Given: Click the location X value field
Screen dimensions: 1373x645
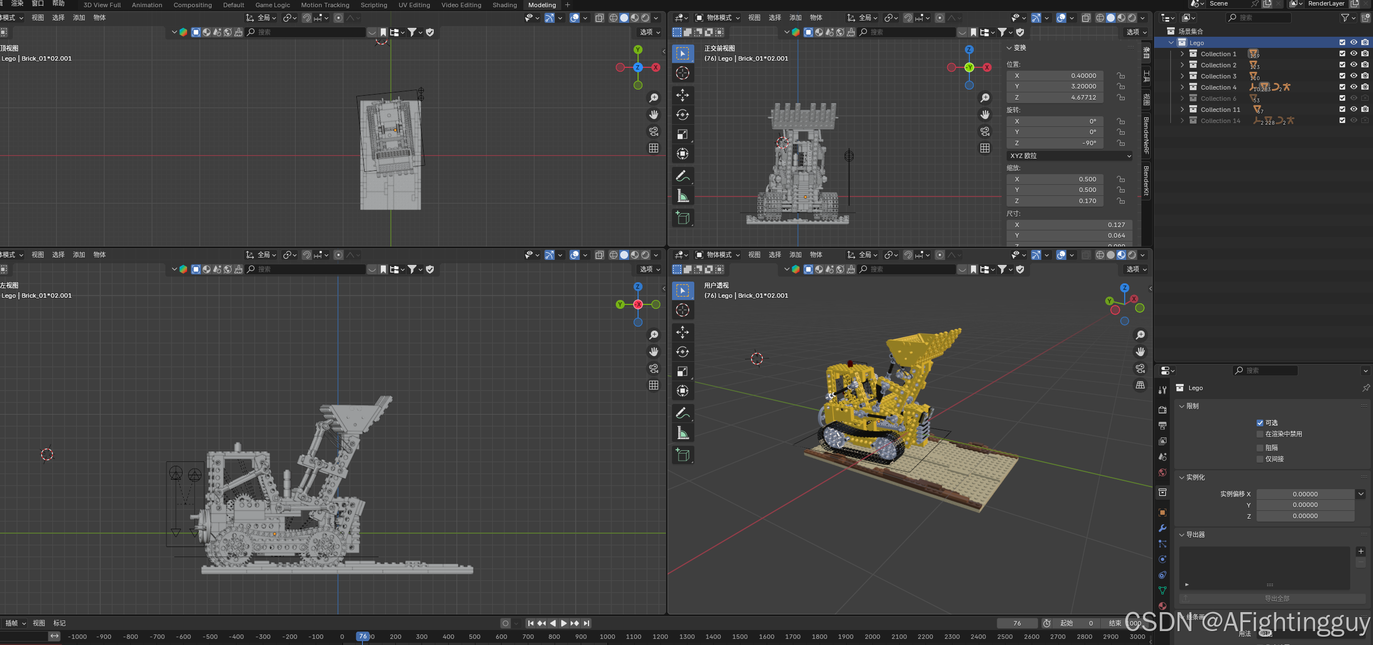Looking at the screenshot, I should (1055, 76).
